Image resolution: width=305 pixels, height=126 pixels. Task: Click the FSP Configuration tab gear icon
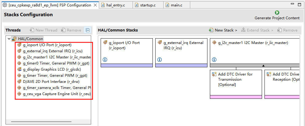[5, 5]
